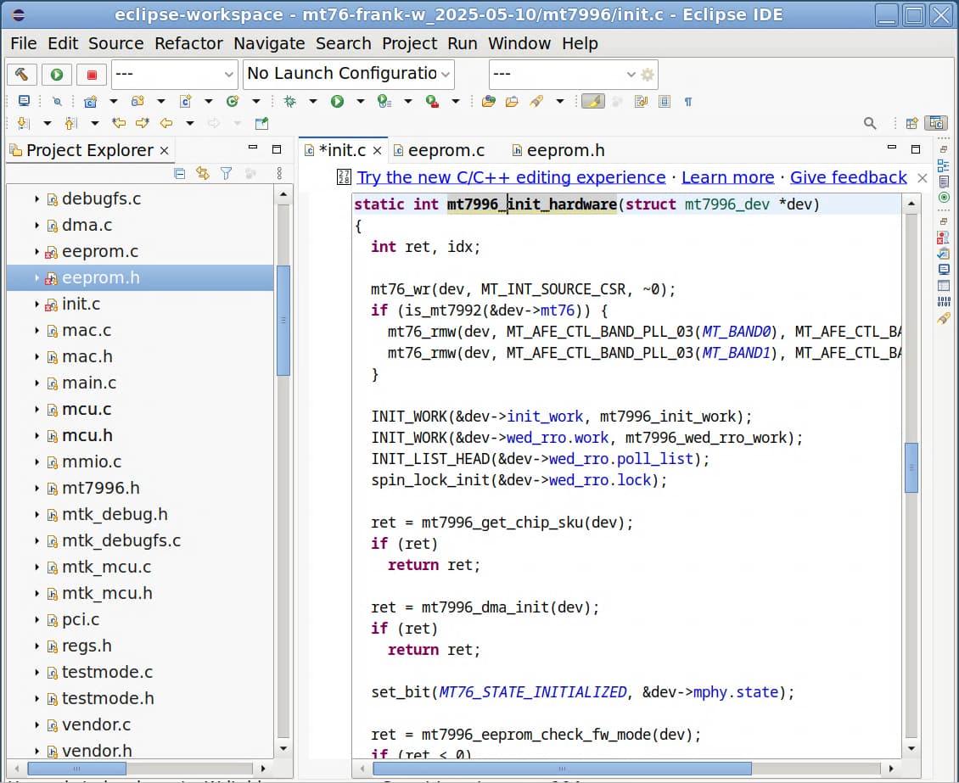Click the New C/C++ Project icon

pyautogui.click(x=91, y=102)
